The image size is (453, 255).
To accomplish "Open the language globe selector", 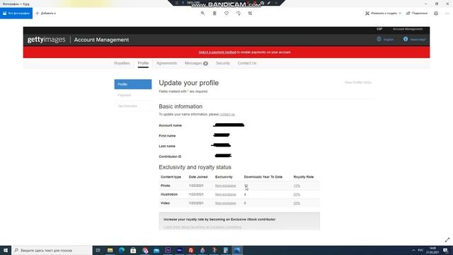I will [379, 39].
